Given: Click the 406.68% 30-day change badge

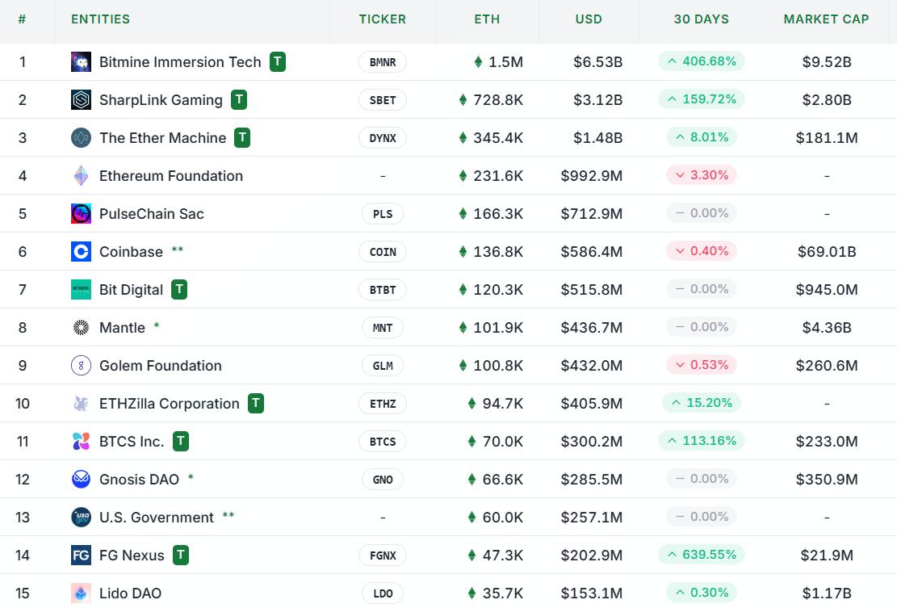Looking at the screenshot, I should point(702,61).
